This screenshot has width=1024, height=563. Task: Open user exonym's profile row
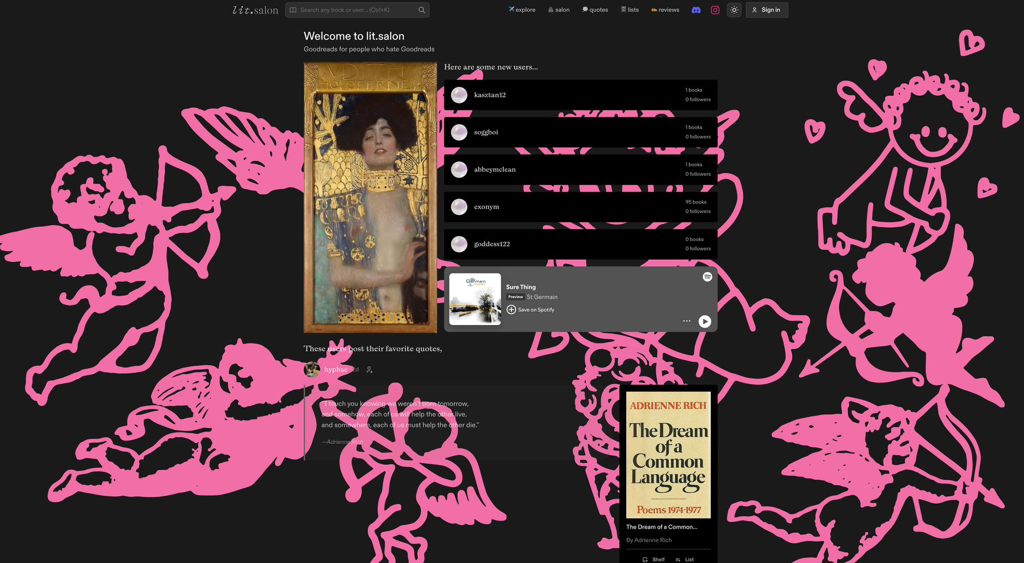click(580, 207)
